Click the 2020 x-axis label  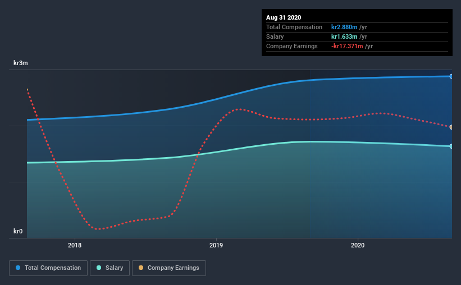click(x=358, y=245)
